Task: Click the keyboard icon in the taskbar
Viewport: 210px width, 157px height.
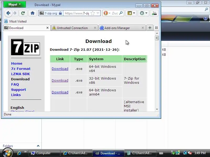Action: 161,153
